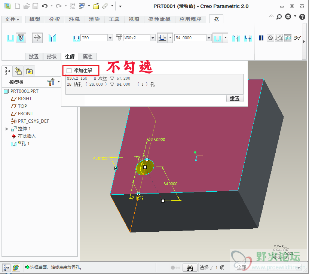Show the model tree tab icon

coord(7,71)
